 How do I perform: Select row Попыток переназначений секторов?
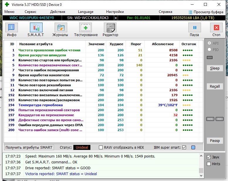click(x=103, y=110)
